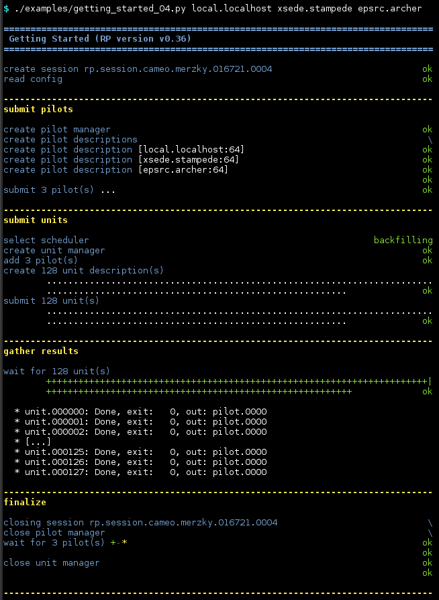This screenshot has height=600, width=439.
Task: Click the 'create pilot manager' line
Action: pos(57,129)
